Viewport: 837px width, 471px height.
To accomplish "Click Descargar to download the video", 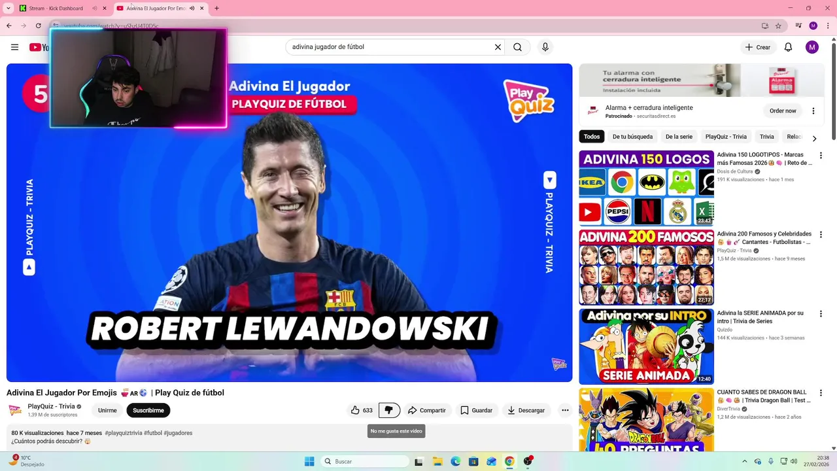I will 526,410.
